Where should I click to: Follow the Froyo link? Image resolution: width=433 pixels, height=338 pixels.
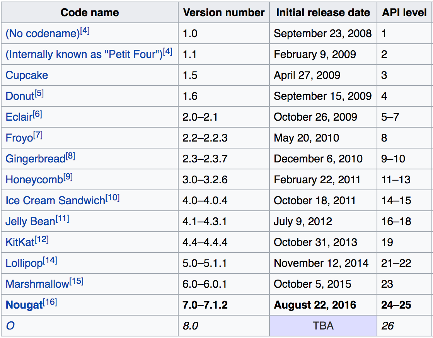coord(19,138)
